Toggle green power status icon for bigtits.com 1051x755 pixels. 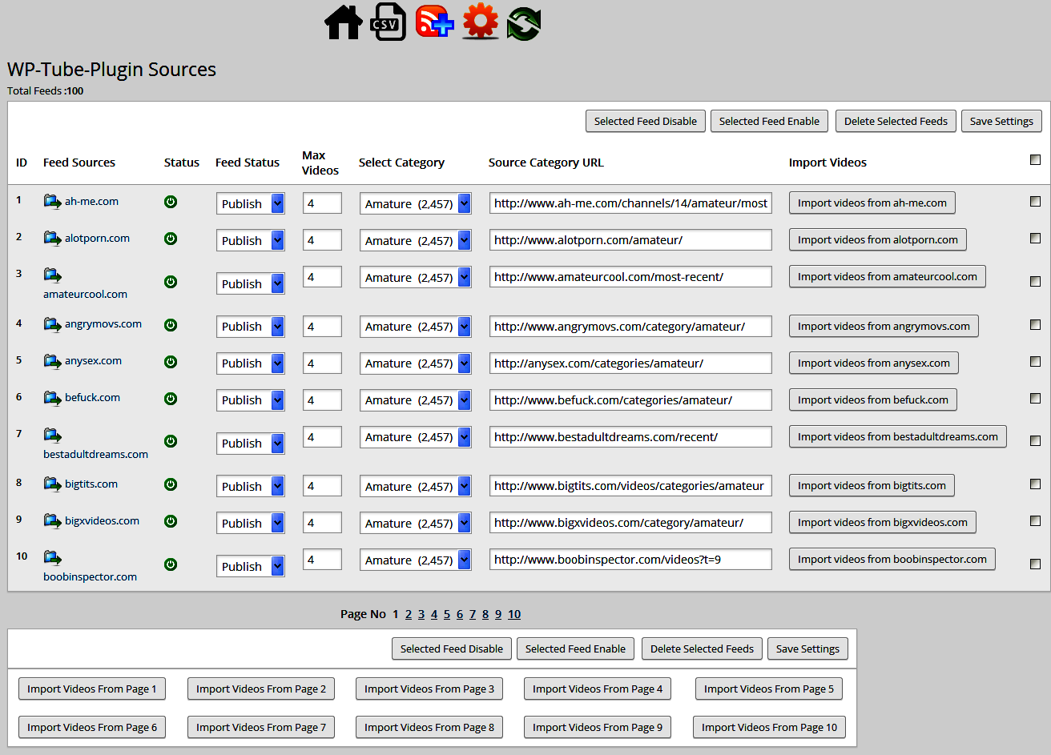[x=171, y=484]
